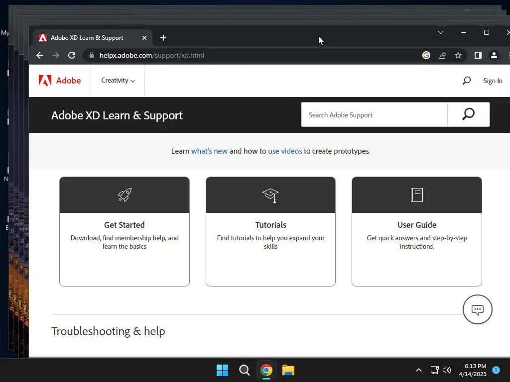
Task: Click the Troubleshooting & help heading
Action: [108, 331]
